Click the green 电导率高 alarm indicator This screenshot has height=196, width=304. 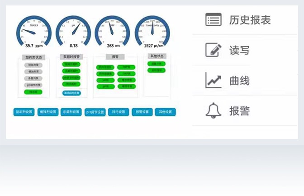point(127,86)
